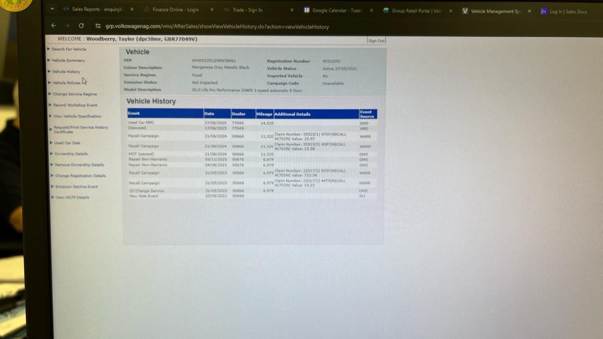Open Change Service Regime link

(75, 94)
